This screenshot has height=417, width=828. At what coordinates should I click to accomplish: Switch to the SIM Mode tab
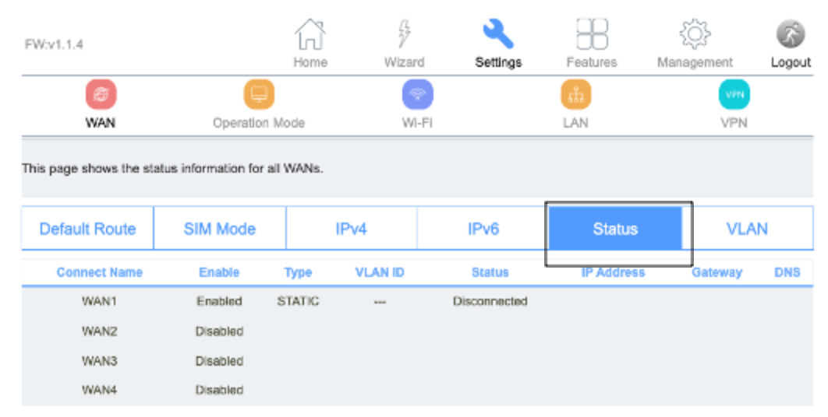(220, 228)
